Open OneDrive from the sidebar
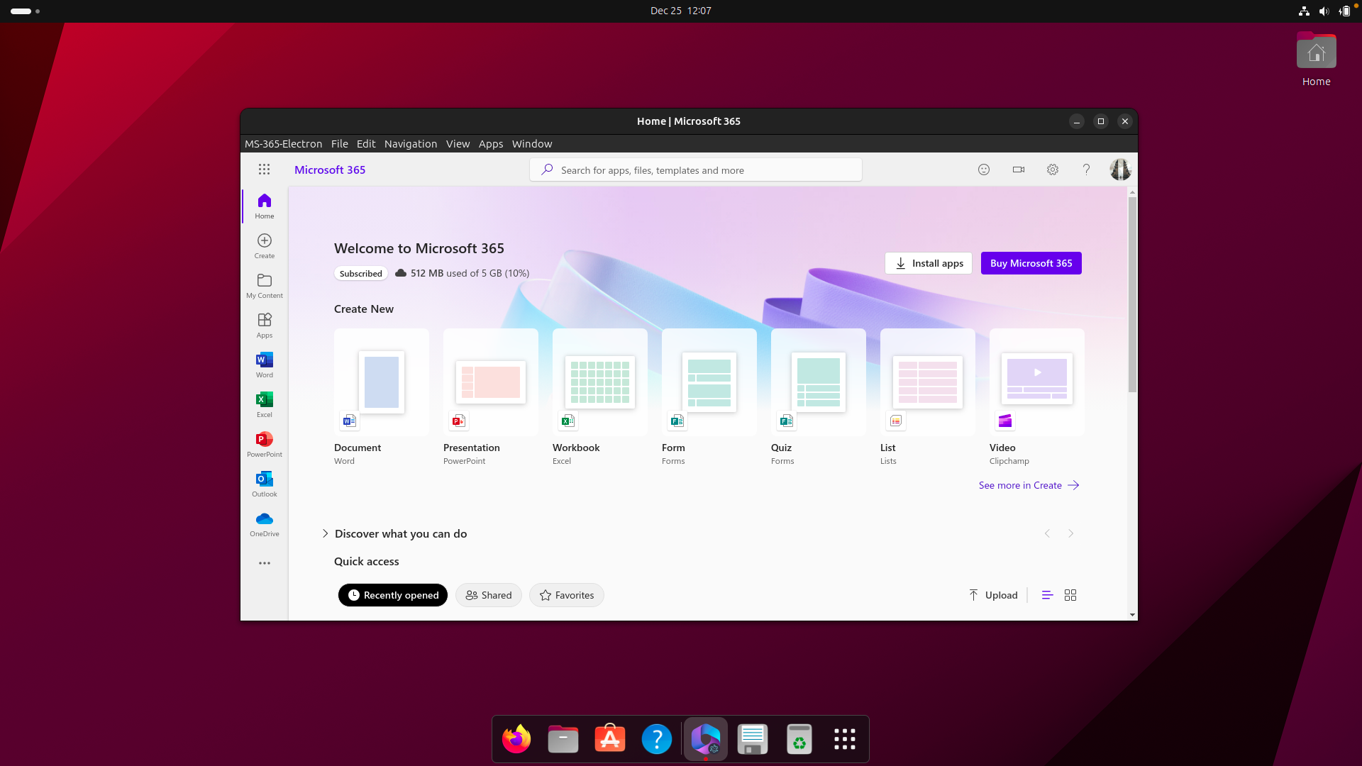 pyautogui.click(x=264, y=523)
